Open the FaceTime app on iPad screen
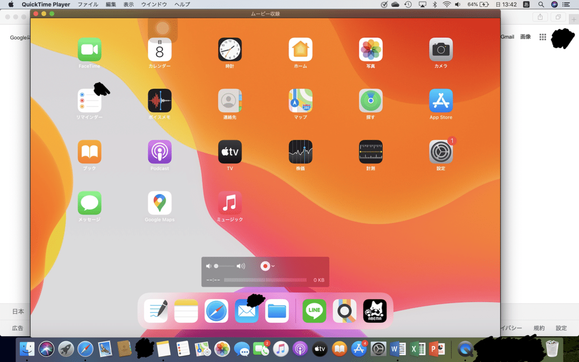 (x=89, y=49)
